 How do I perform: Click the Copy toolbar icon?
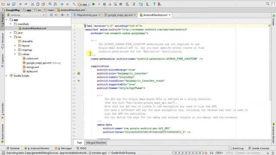coord(38,4)
